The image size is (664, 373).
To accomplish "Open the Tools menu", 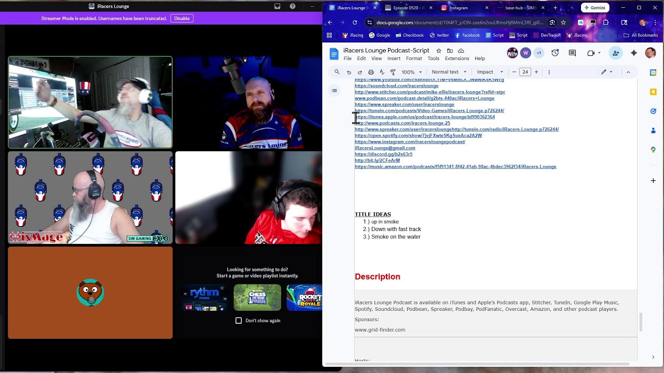I will click(433, 59).
